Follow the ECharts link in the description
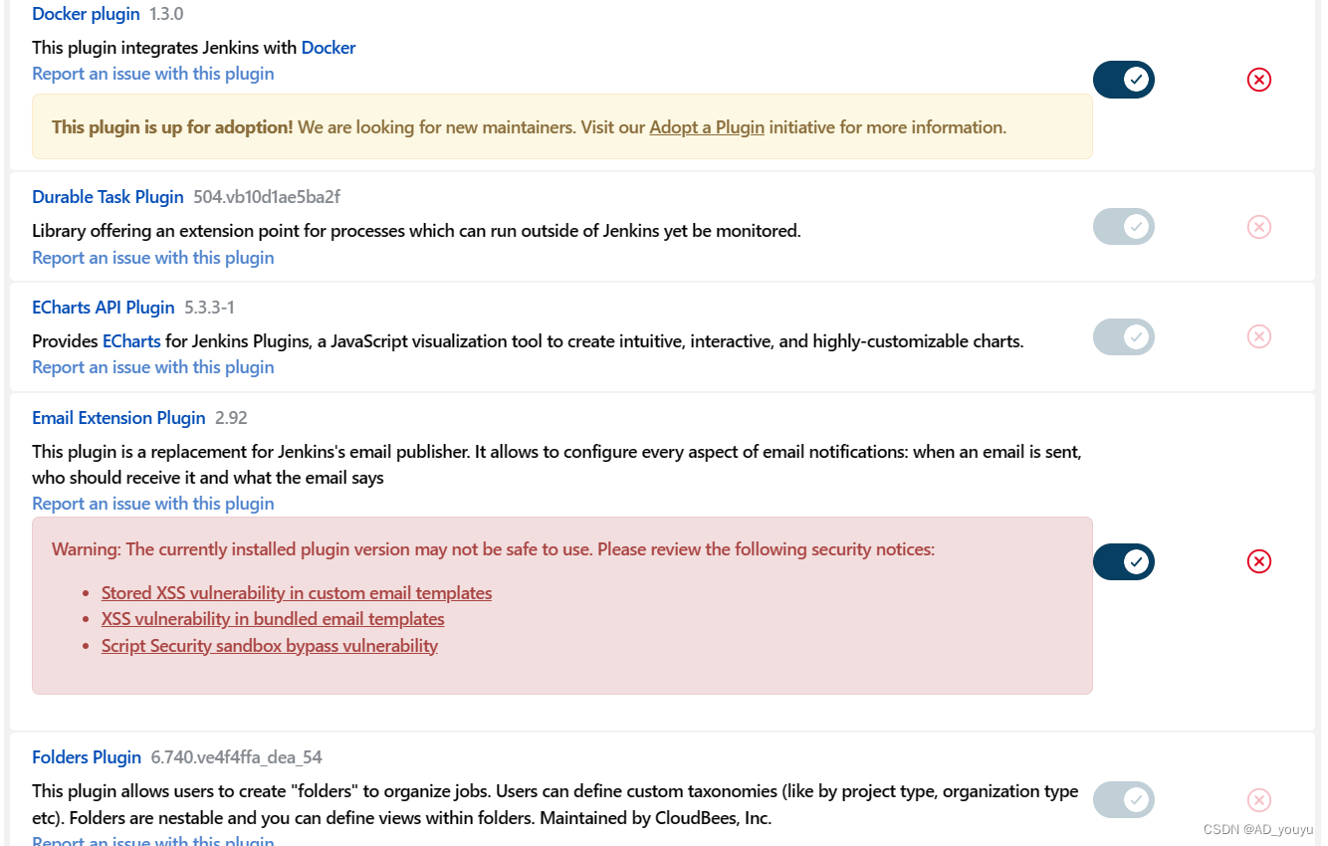1328x846 pixels. [x=131, y=341]
